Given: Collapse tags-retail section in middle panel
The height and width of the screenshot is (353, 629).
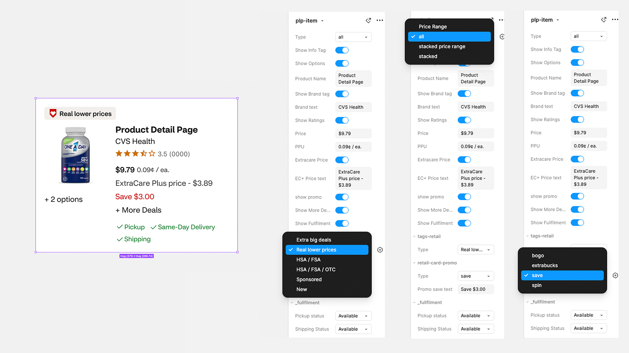Looking at the screenshot, I should tap(414, 236).
